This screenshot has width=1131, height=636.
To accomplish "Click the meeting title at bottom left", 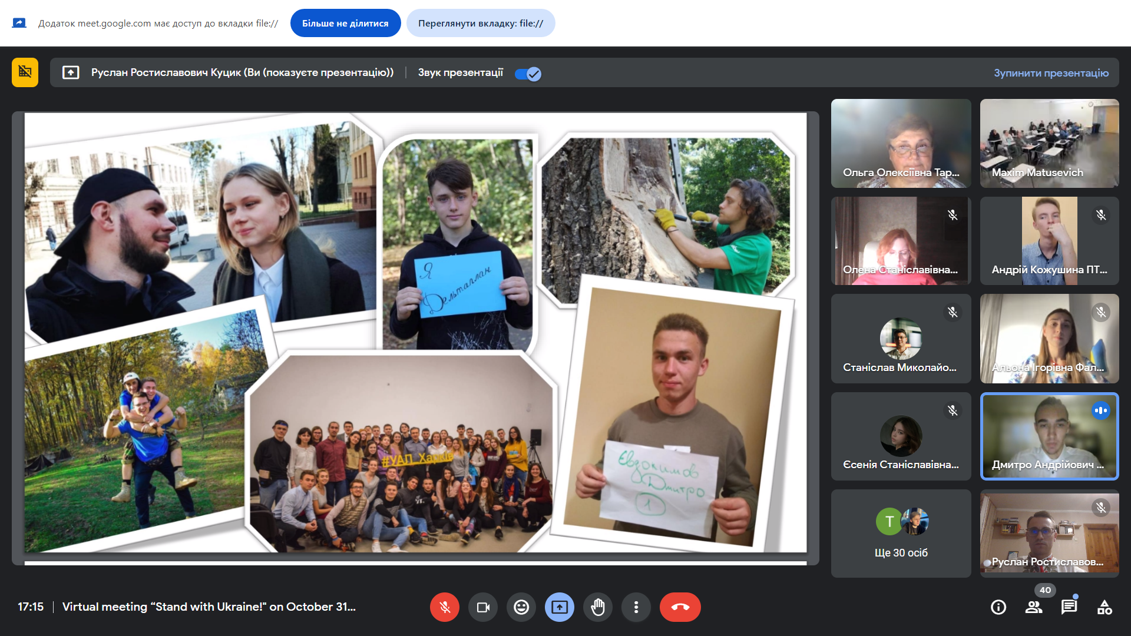I will click(209, 607).
